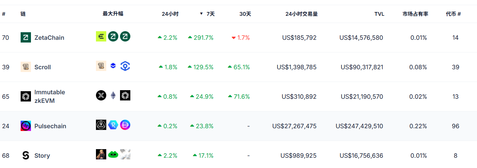The height and width of the screenshot is (168, 477).
Task: Sort by the 7天 column arrow
Action: [x=202, y=14]
